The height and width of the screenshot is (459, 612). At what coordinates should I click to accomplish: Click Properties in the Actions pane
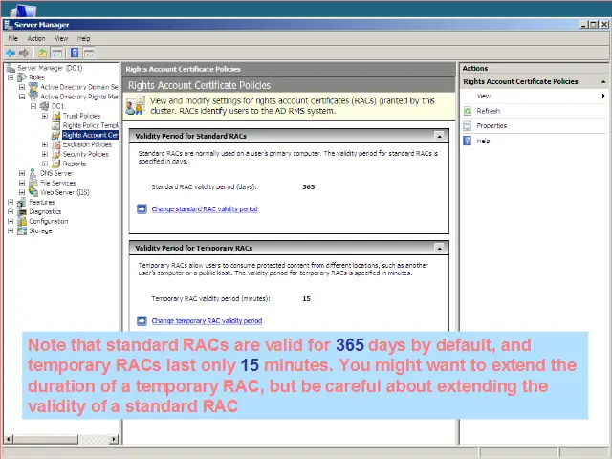pyautogui.click(x=492, y=125)
